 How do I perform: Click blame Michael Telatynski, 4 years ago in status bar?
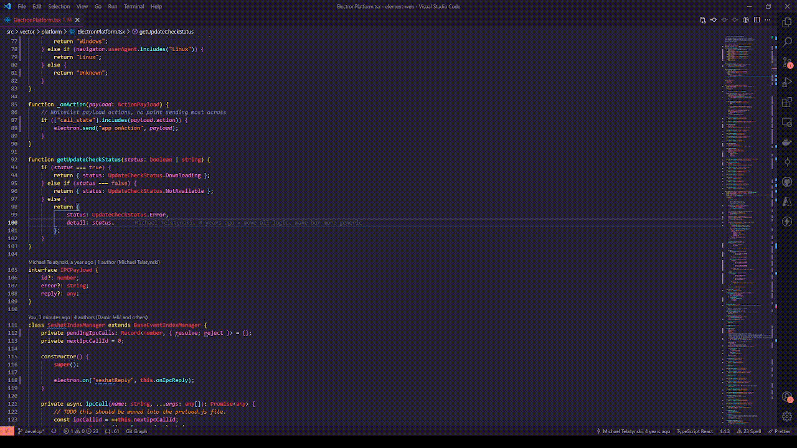tap(633, 431)
